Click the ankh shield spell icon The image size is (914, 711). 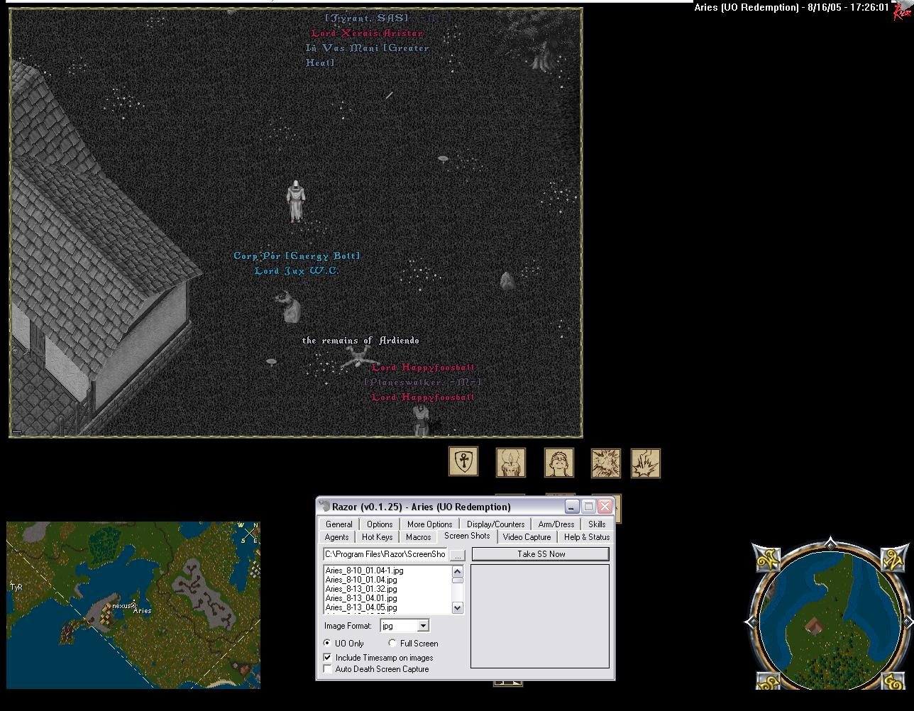[463, 462]
